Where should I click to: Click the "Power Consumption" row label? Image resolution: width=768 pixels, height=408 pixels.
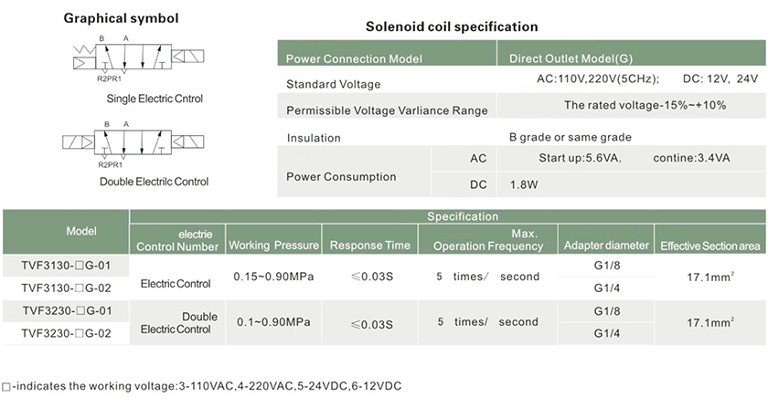coord(336,175)
